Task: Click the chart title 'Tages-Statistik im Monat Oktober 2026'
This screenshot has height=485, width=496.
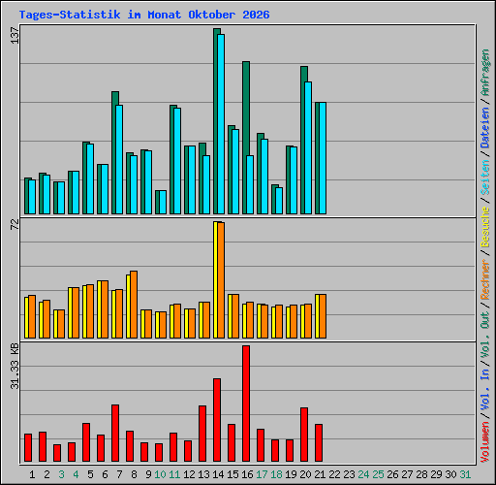Action: [x=144, y=15]
